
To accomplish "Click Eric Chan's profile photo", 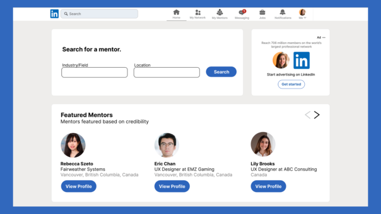I will click(x=167, y=145).
